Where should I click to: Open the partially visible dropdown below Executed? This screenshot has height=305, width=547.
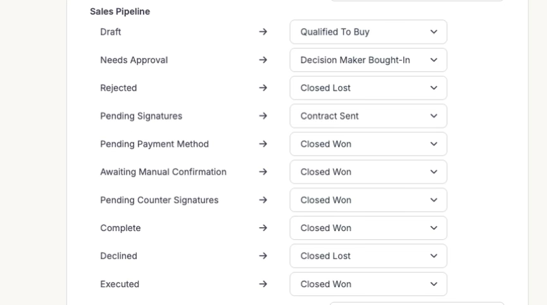click(x=417, y=303)
